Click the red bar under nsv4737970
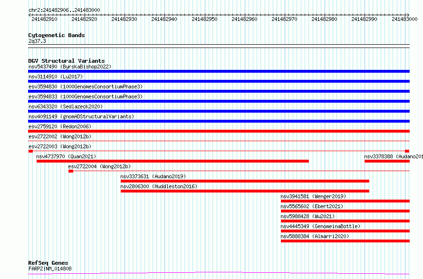This screenshot has width=423, height=279. tap(173, 161)
